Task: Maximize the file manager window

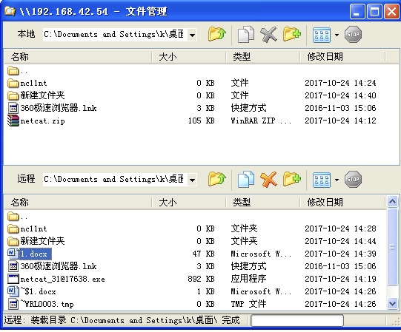Action: point(374,12)
